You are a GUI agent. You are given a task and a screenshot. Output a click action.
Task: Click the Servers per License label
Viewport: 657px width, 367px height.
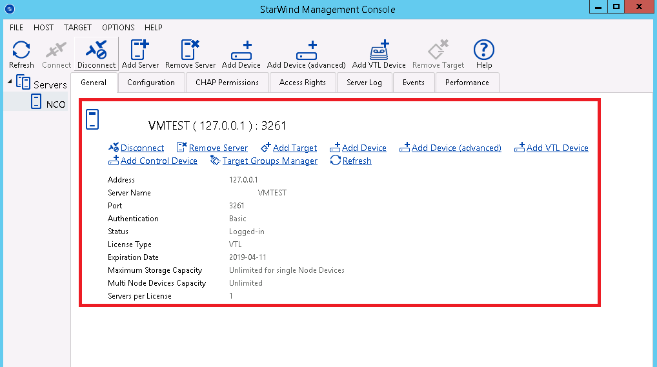(x=139, y=296)
